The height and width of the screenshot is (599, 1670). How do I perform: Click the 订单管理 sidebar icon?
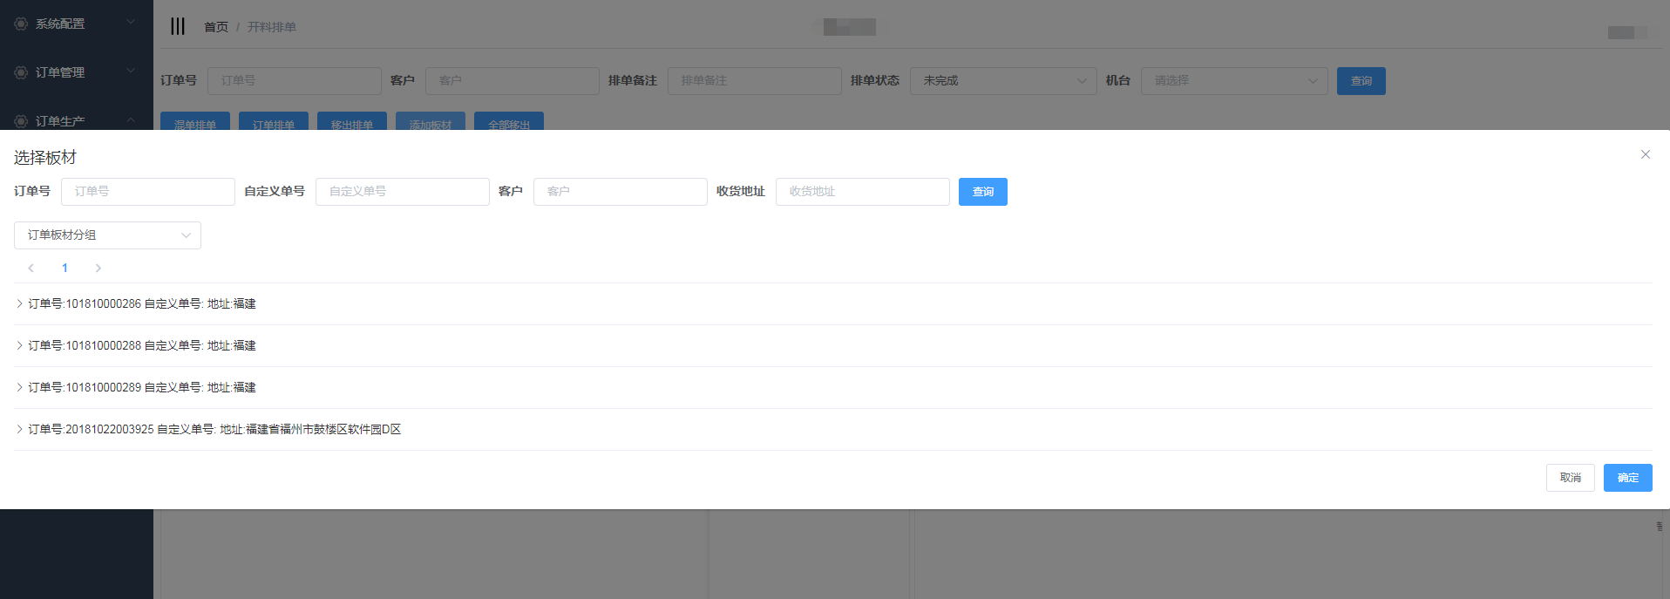click(x=21, y=72)
